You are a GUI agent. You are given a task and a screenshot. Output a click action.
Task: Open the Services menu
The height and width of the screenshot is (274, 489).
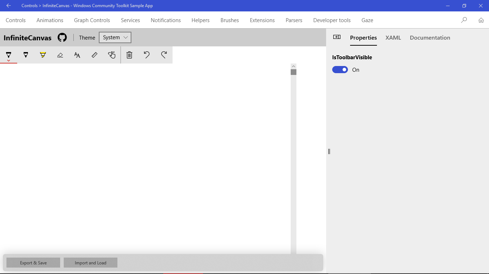(130, 20)
